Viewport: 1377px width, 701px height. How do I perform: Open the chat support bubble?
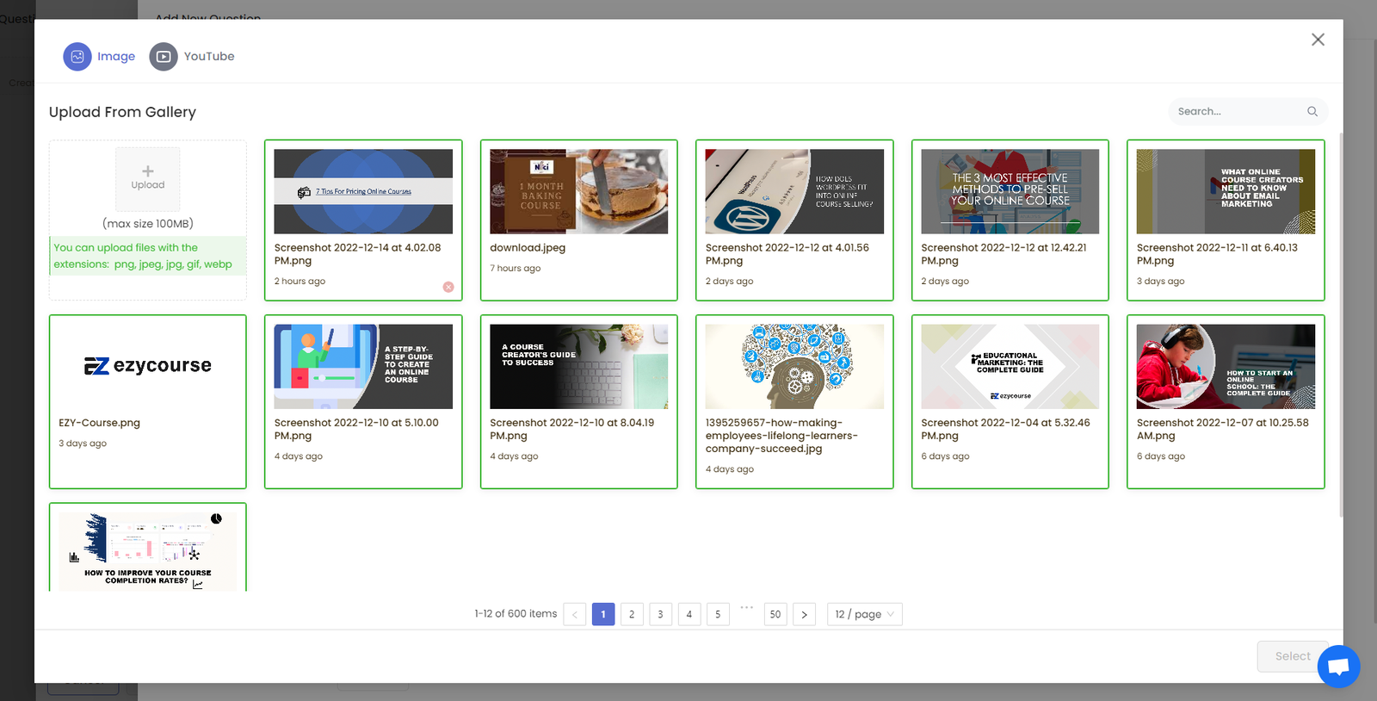tap(1338, 666)
